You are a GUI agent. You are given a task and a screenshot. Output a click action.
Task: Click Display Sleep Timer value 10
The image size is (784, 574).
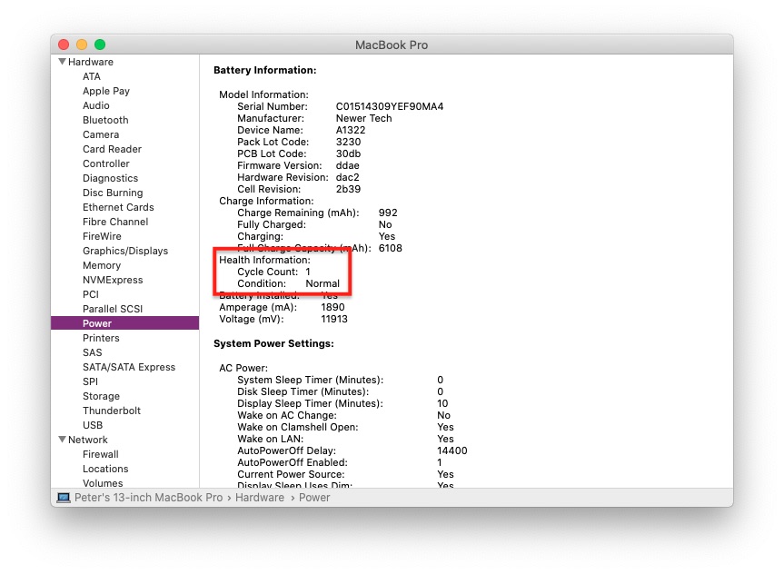point(442,403)
